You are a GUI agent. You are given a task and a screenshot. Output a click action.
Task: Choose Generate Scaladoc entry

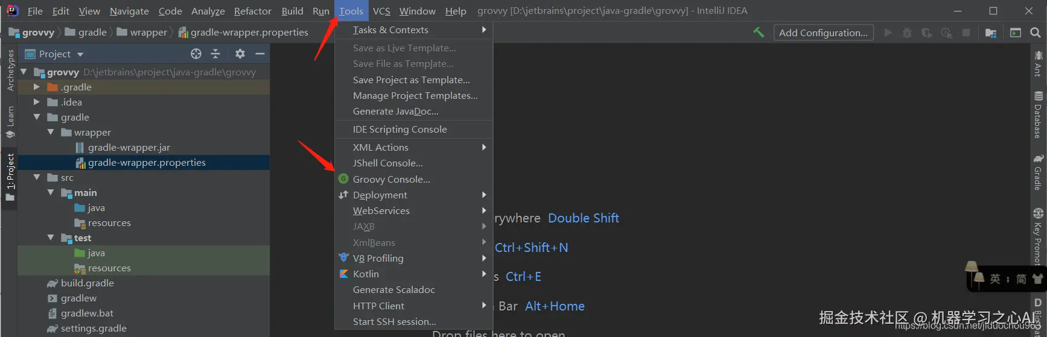point(414,289)
